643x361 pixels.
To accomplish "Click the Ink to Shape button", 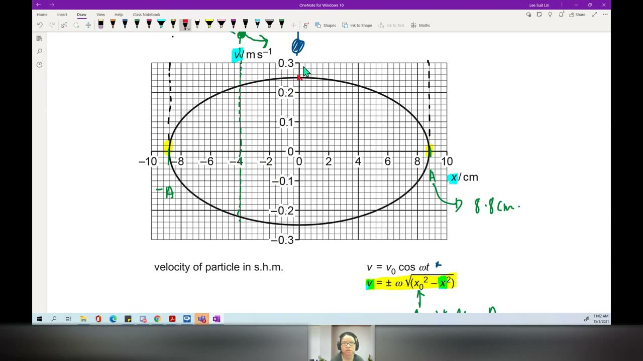I will click(x=357, y=25).
